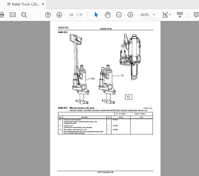Click the 'Manual pump unit, jack' heading

tap(82, 108)
